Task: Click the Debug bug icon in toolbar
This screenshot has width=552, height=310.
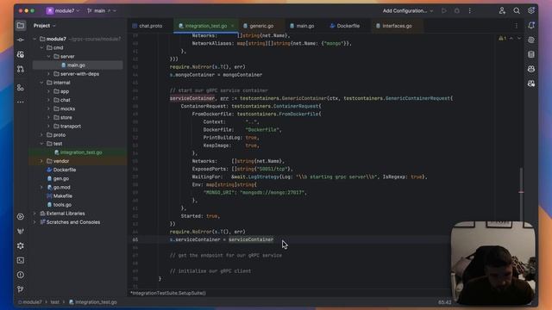Action: [456, 11]
